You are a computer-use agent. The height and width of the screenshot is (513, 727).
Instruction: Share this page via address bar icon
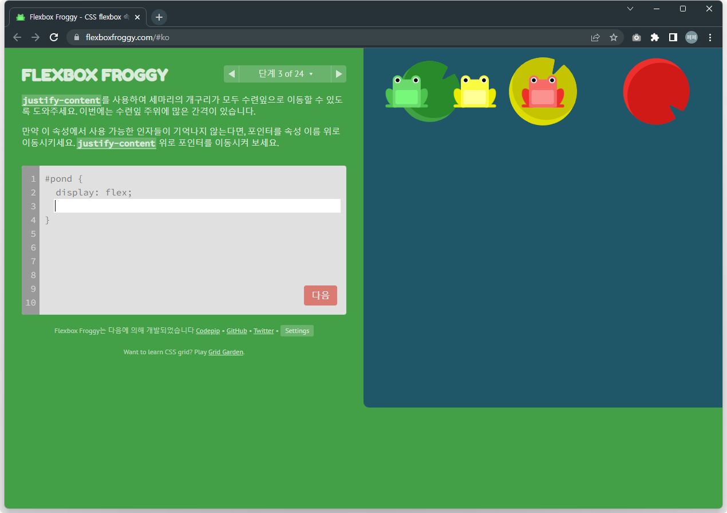click(595, 37)
